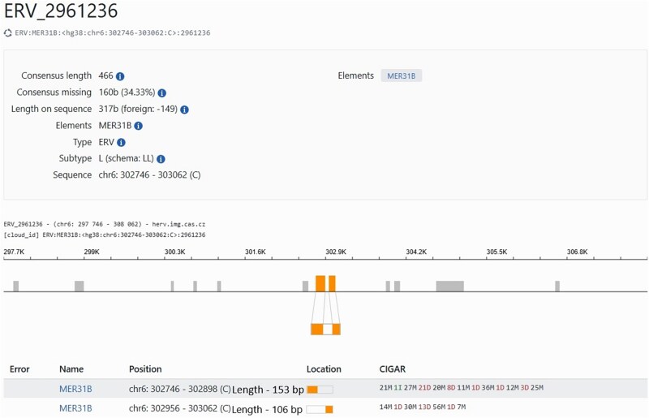Click the white gap in the zoomed element
649x418 pixels.
(328, 330)
